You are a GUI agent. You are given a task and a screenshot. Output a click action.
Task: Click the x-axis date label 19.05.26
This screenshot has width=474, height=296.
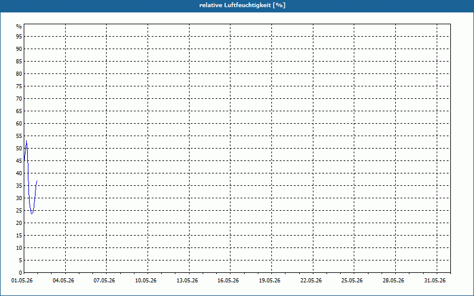(270, 281)
